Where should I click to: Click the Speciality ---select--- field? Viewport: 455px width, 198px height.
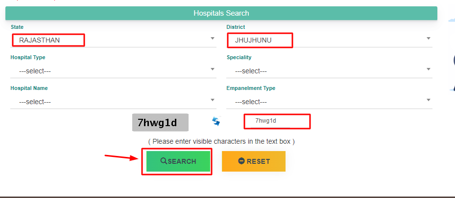pyautogui.click(x=329, y=71)
